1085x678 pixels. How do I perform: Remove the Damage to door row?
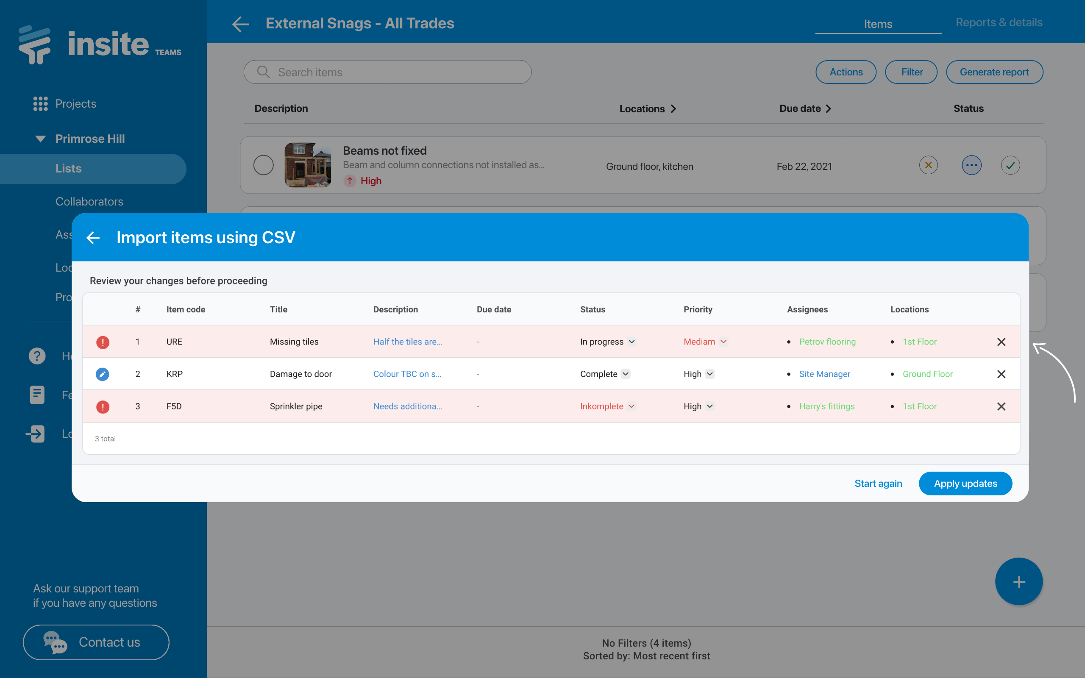(1001, 374)
